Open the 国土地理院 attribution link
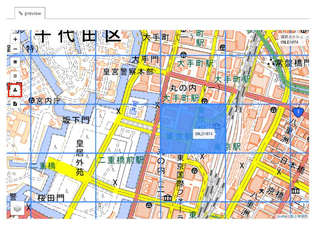317x225 pixels. pyautogui.click(x=299, y=216)
